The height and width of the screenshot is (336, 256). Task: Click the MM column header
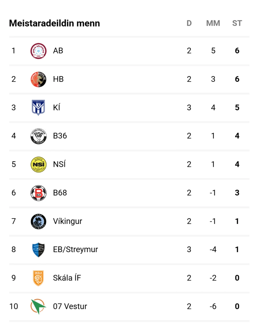tap(213, 23)
